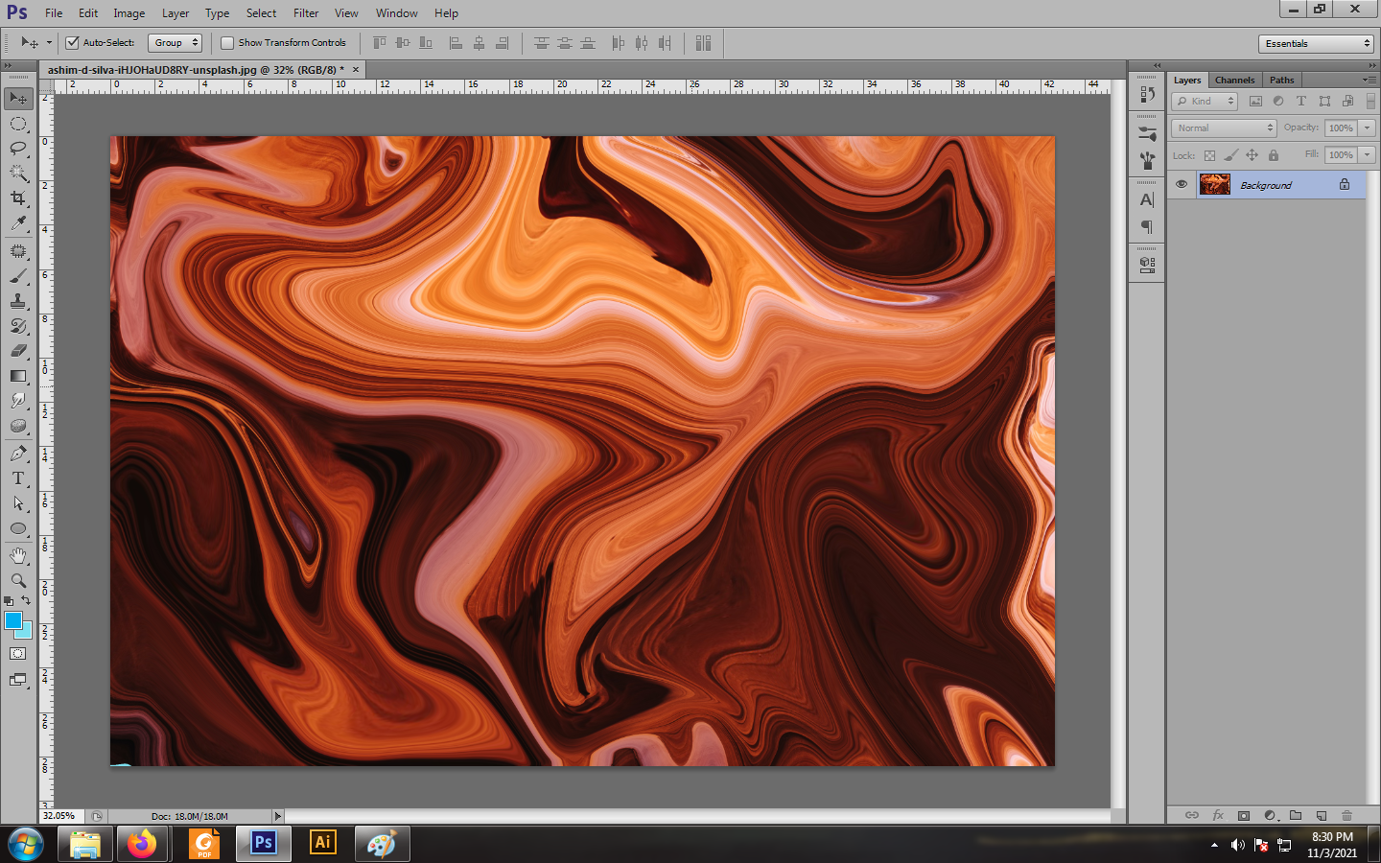Select the Crop tool
Screen dimensions: 1381x863
pos(18,198)
